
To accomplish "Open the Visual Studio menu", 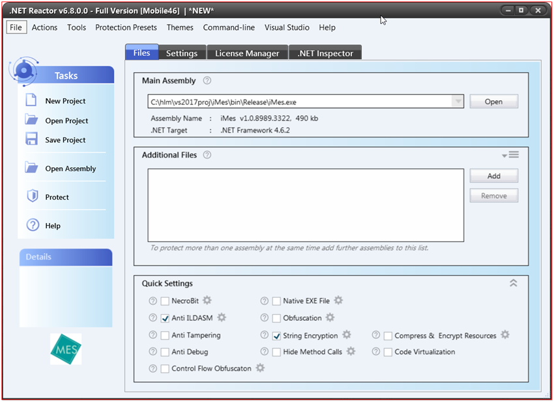I will tap(287, 27).
